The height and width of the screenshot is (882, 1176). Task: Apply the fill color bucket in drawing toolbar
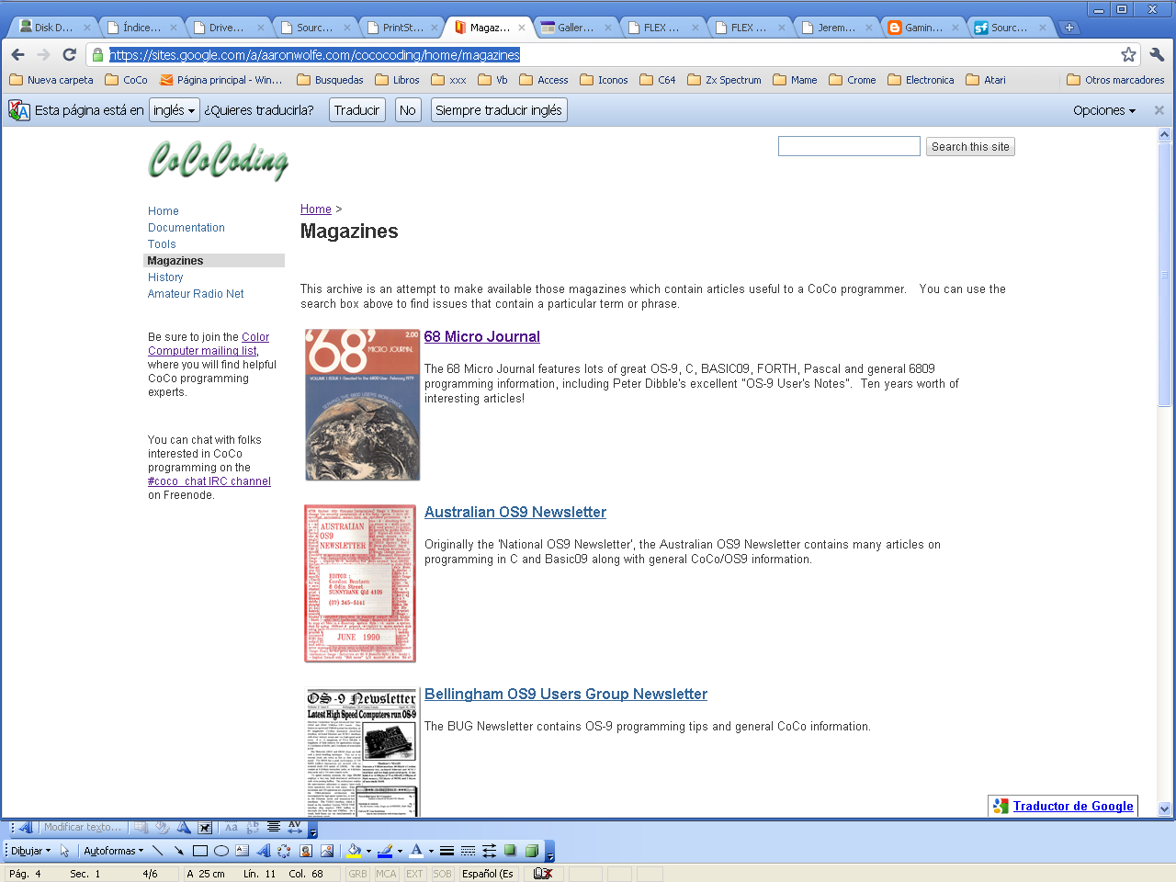[x=354, y=851]
